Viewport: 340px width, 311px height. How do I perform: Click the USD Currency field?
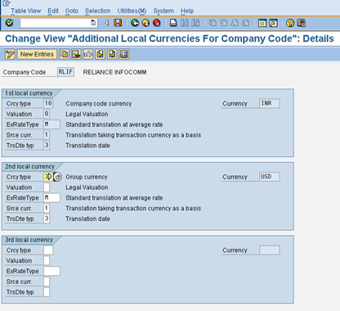tap(270, 177)
